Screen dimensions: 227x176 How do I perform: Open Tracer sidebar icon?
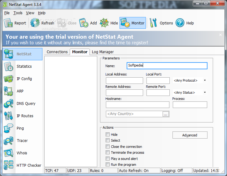9,140
